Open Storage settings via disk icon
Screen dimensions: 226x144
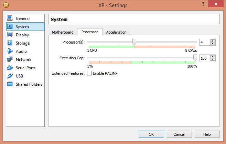[10, 43]
